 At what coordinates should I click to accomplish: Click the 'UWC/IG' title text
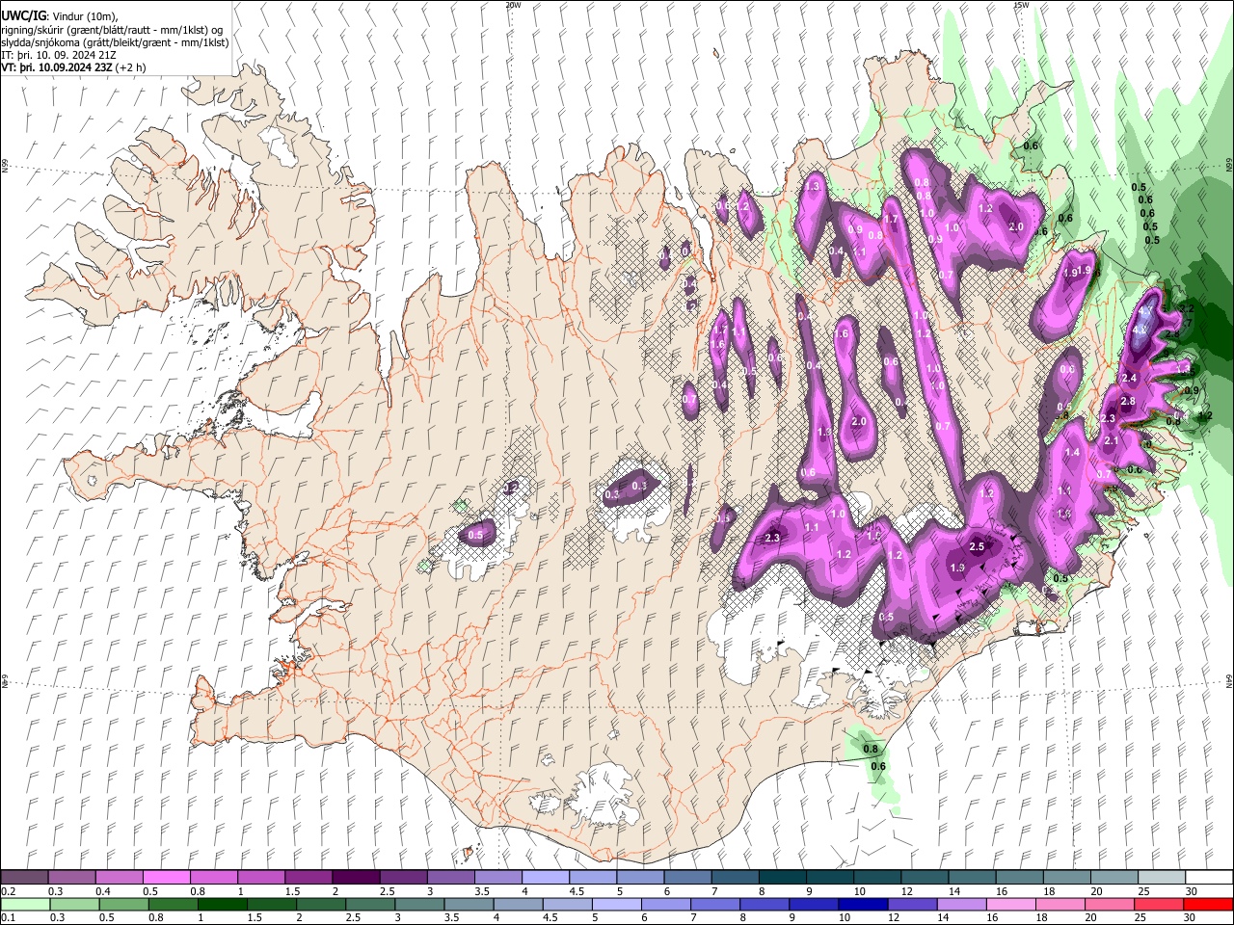23,15
